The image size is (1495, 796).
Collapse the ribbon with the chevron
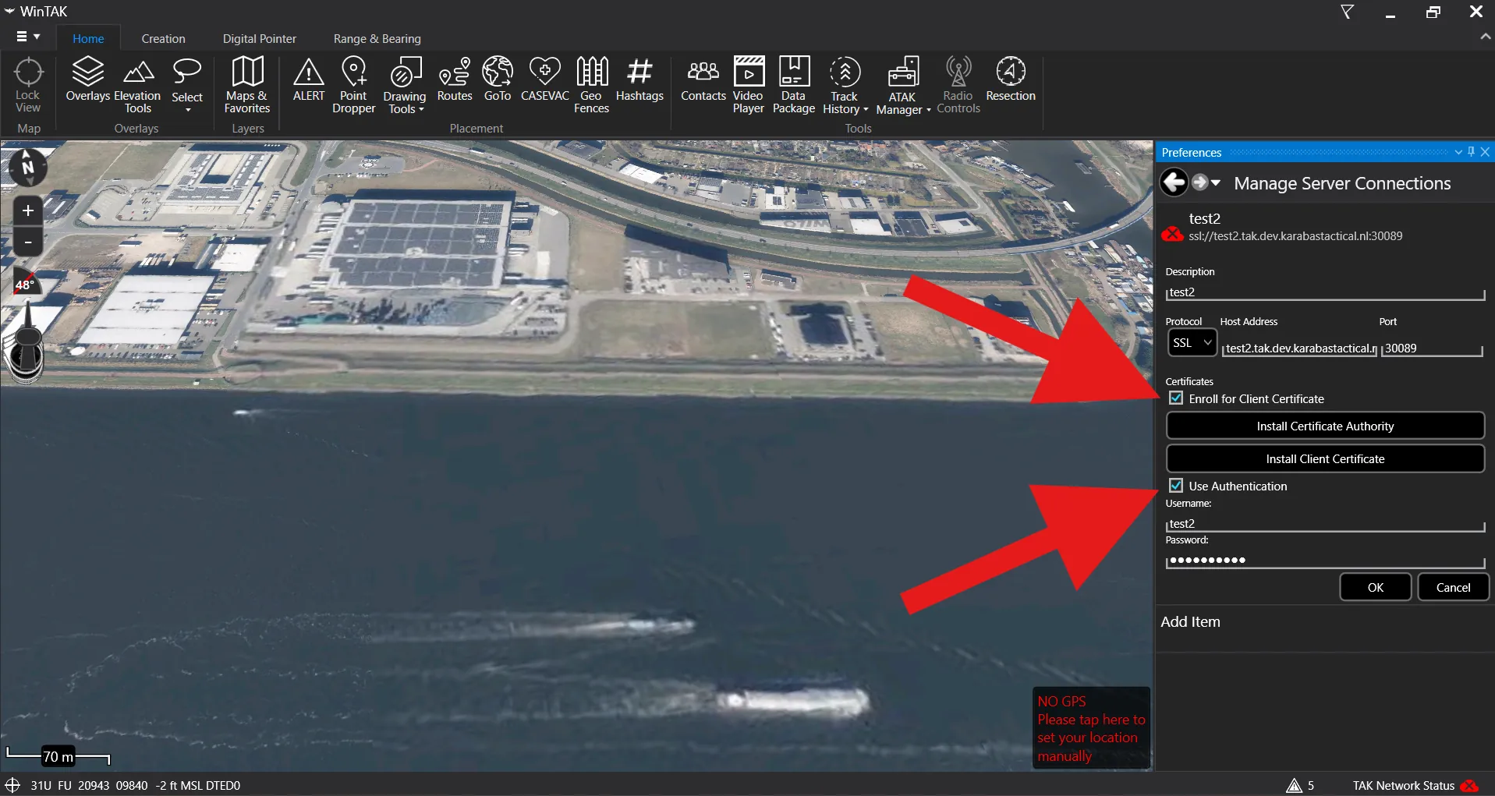pos(1485,37)
